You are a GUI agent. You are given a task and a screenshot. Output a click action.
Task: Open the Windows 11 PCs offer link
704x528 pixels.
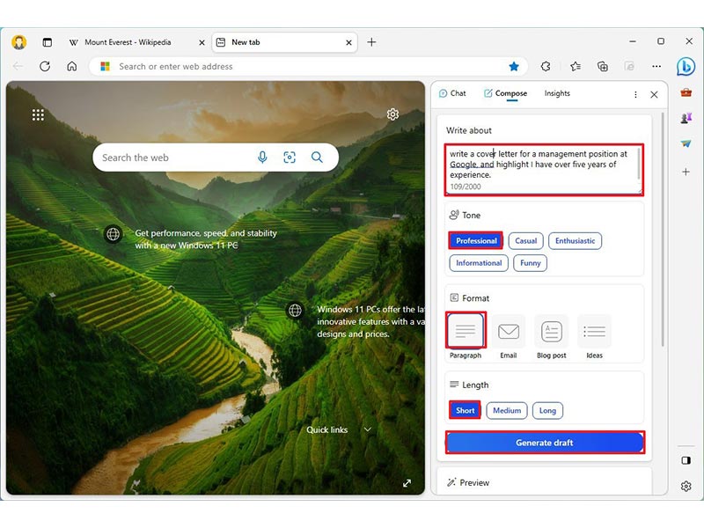pos(370,321)
